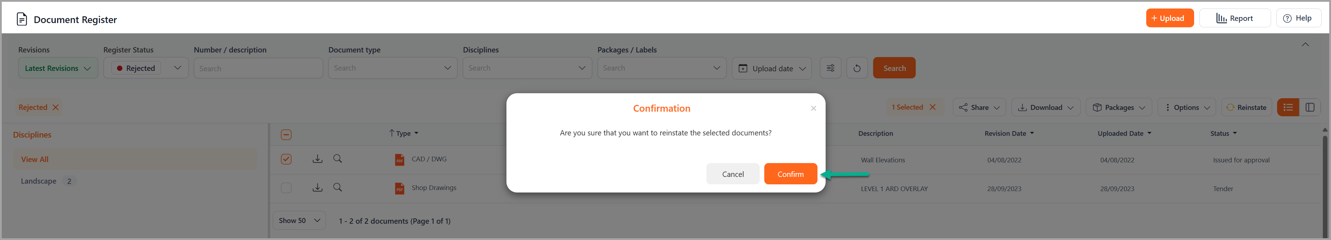Open the Share menu

click(979, 107)
